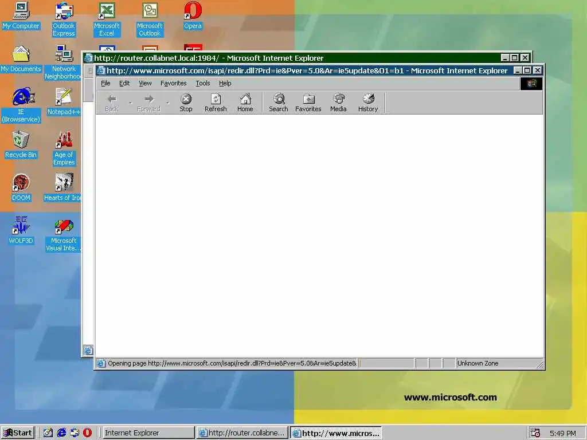This screenshot has width=587, height=440.
Task: Select the DOOM desktop shortcut
Action: pos(21,188)
